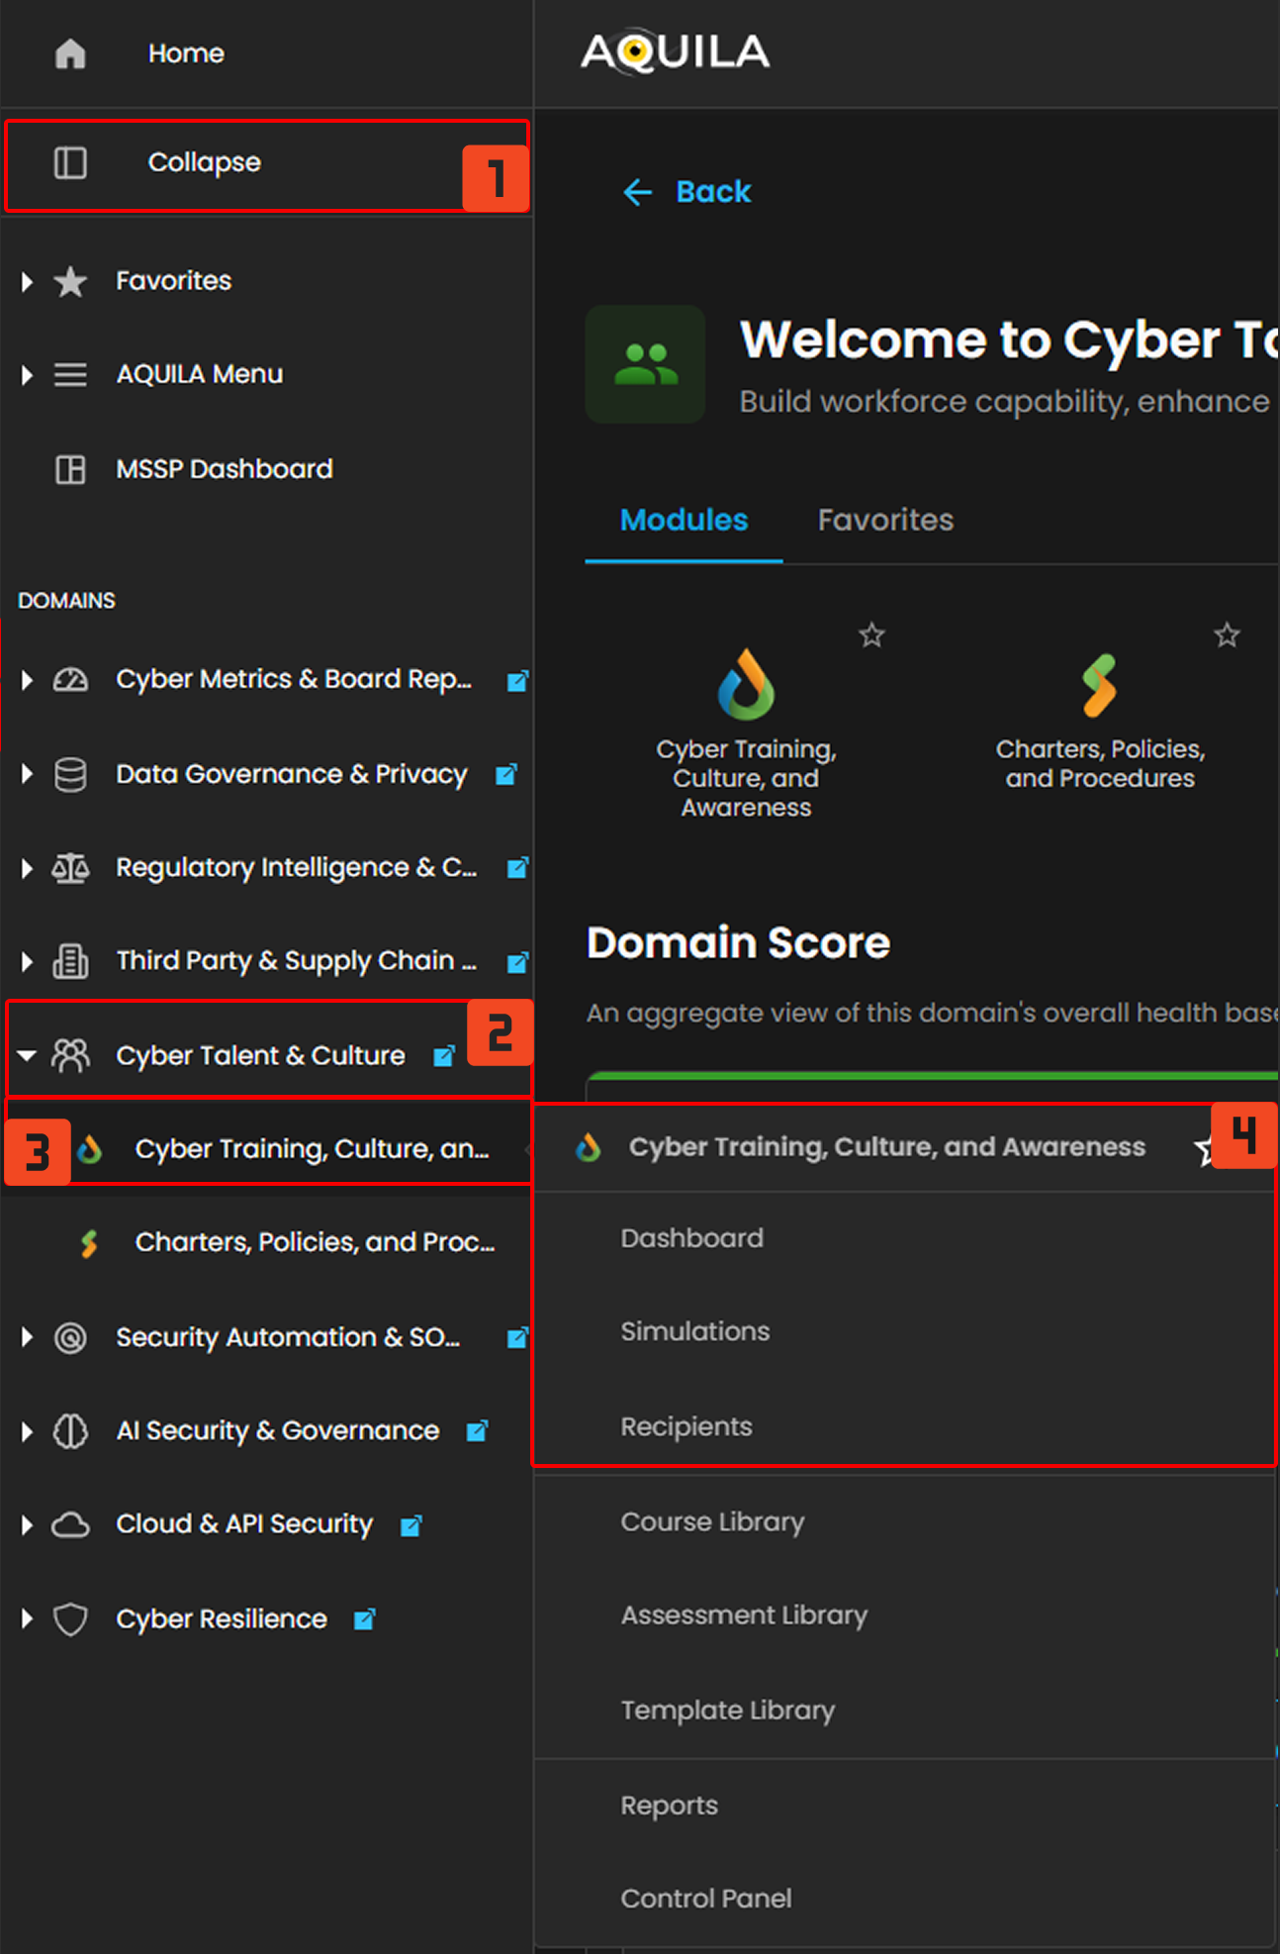Open the MSSP Dashboard label
Screen dimensions: 1280x1954
tap(225, 469)
